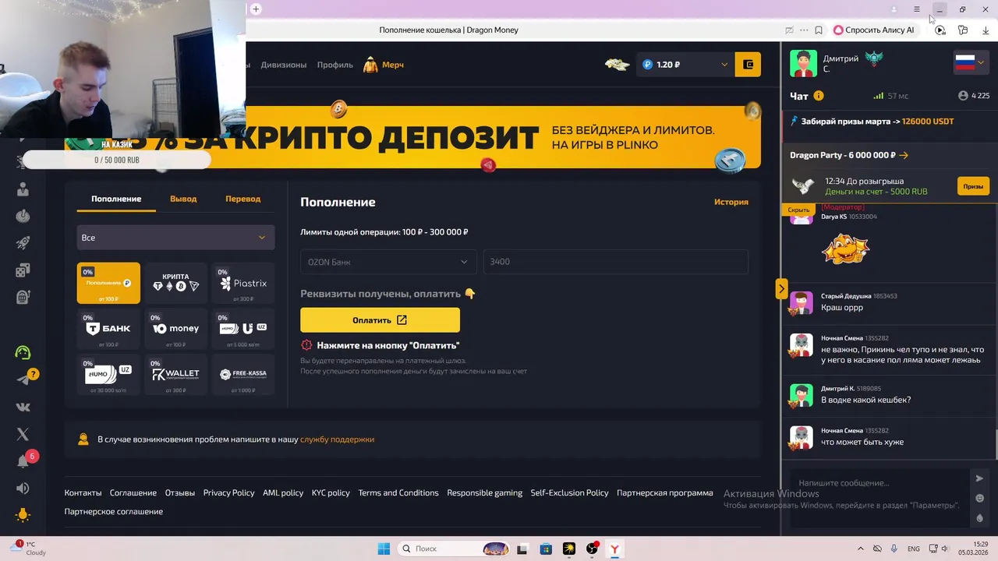Click the Merch hoodie icon
The image size is (998, 561).
[370, 65]
